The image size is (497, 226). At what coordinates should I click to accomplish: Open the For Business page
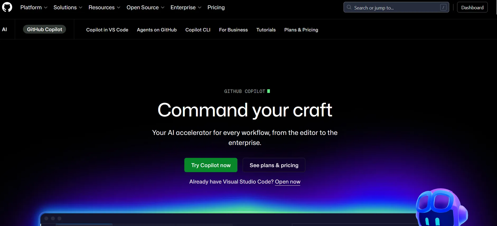[x=233, y=30]
